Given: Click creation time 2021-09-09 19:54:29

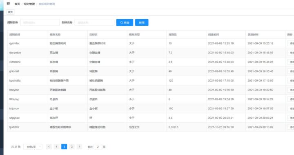Looking at the screenshot, I should point(221,99).
